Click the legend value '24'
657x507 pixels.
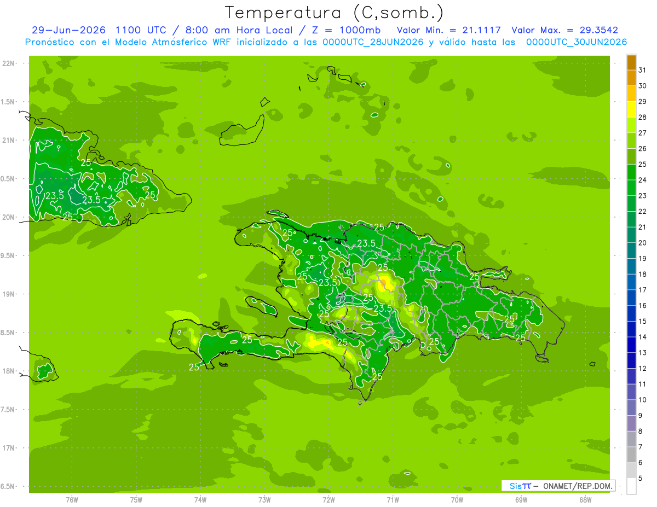click(x=642, y=180)
